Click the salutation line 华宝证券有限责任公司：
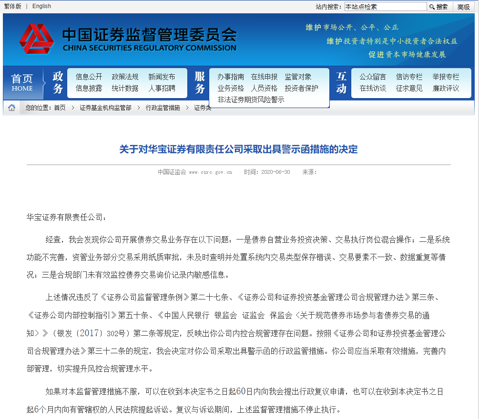 (66, 217)
